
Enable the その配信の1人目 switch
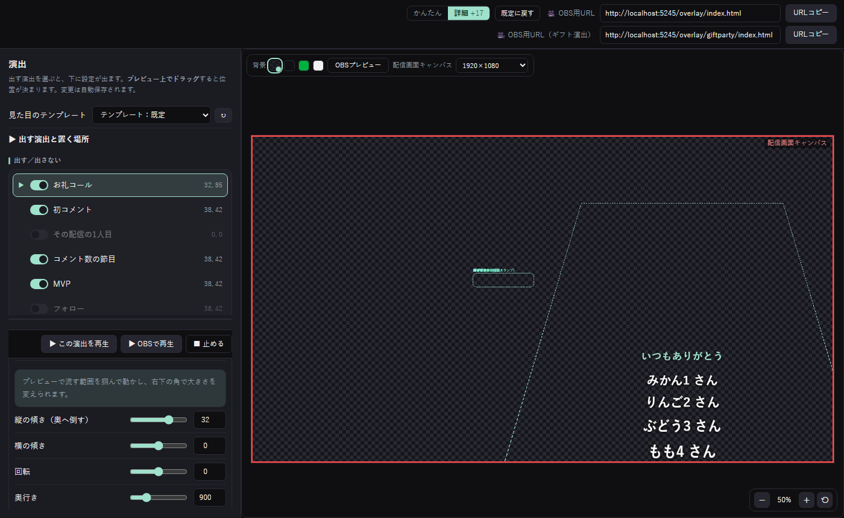tap(39, 234)
